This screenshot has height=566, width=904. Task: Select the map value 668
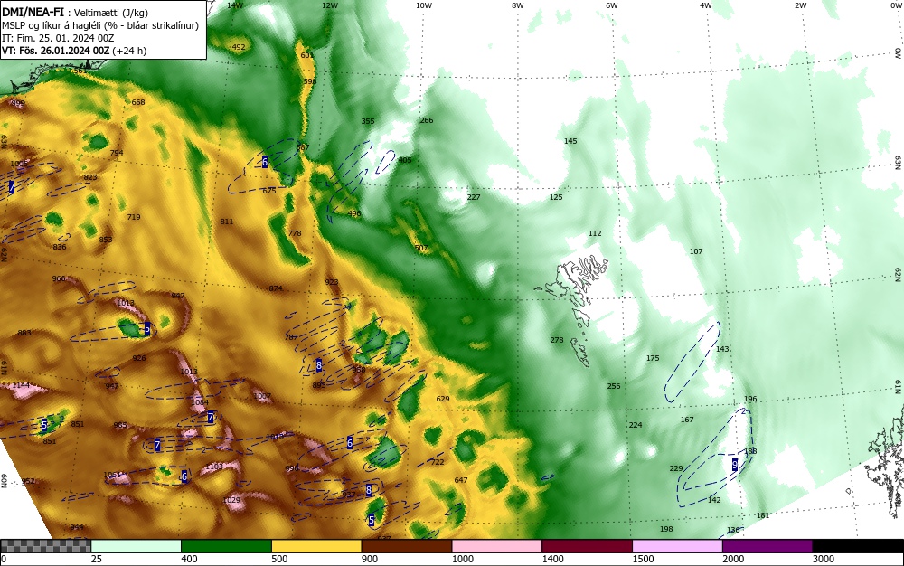[x=138, y=102]
